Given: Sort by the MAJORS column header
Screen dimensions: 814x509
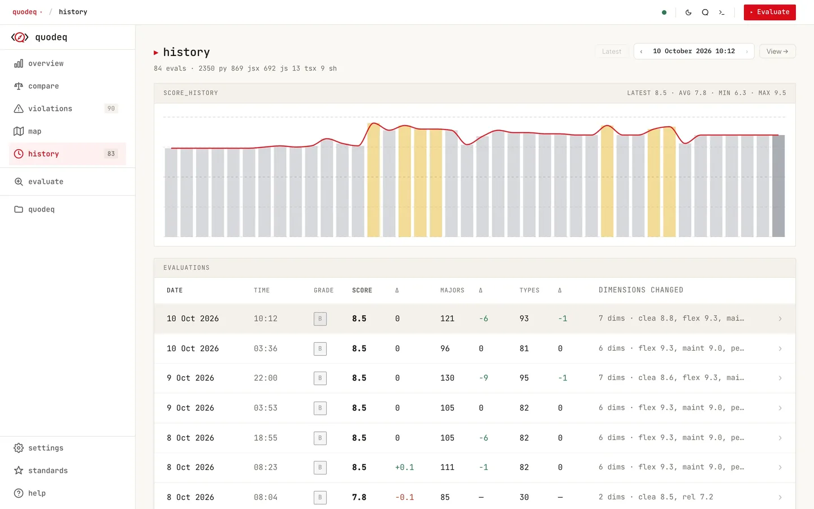Looking at the screenshot, I should (x=452, y=291).
